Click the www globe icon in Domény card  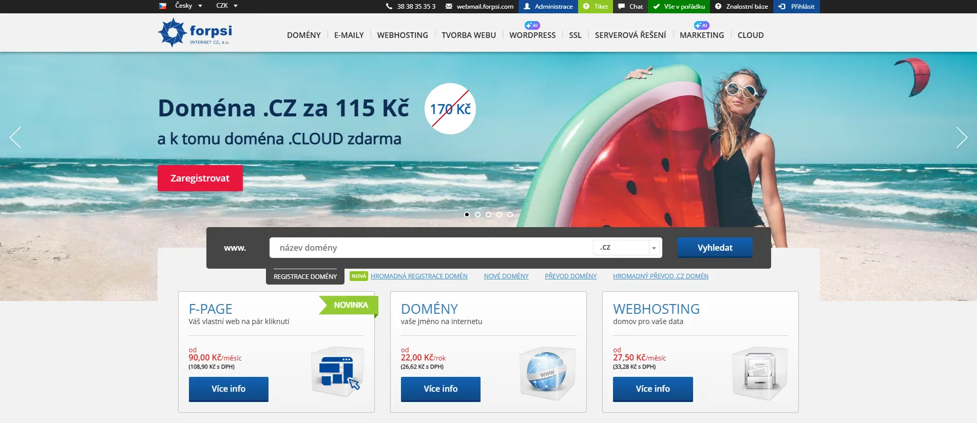(547, 372)
